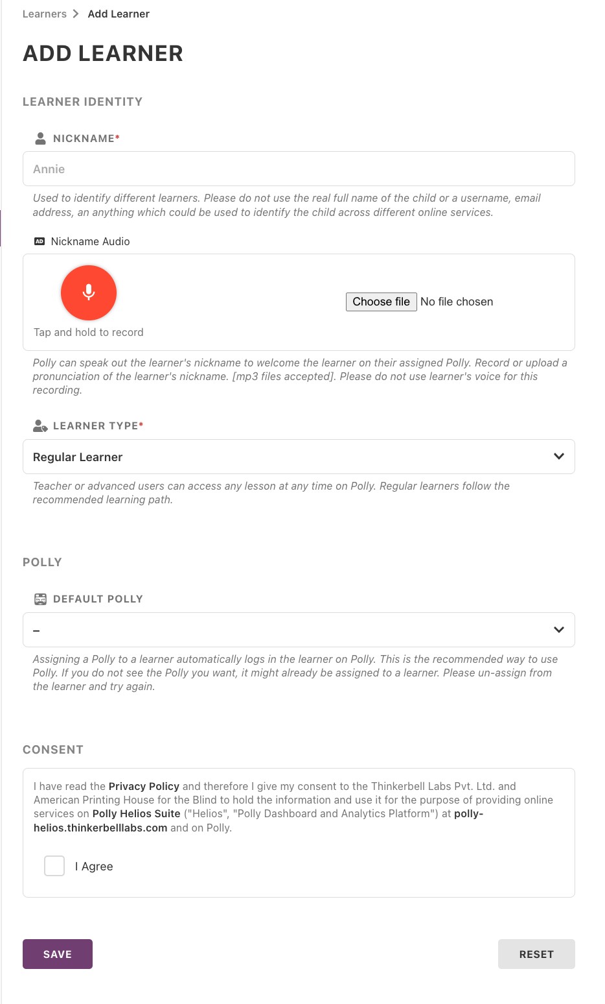Open the Privacy Policy link

pyautogui.click(x=145, y=785)
